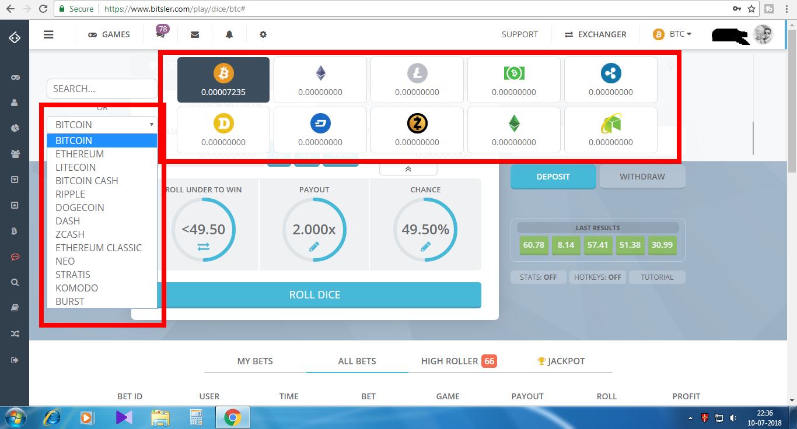Open the single-user profile sidebar icon
Image resolution: width=797 pixels, height=429 pixels.
click(x=15, y=103)
